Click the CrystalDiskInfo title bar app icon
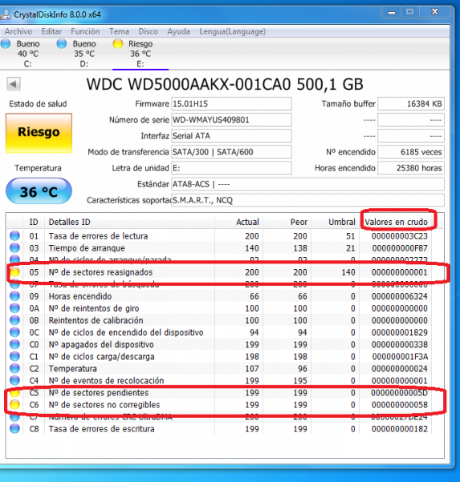The height and width of the screenshot is (482, 460). 6,14
